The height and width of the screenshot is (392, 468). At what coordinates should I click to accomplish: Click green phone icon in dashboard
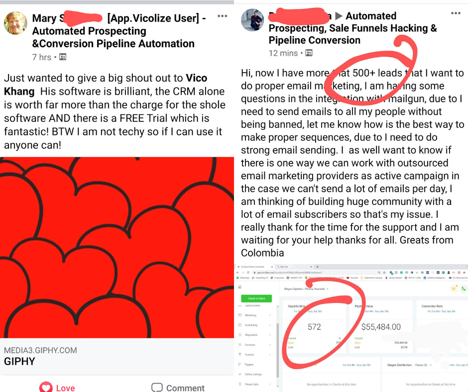[x=464, y=289]
